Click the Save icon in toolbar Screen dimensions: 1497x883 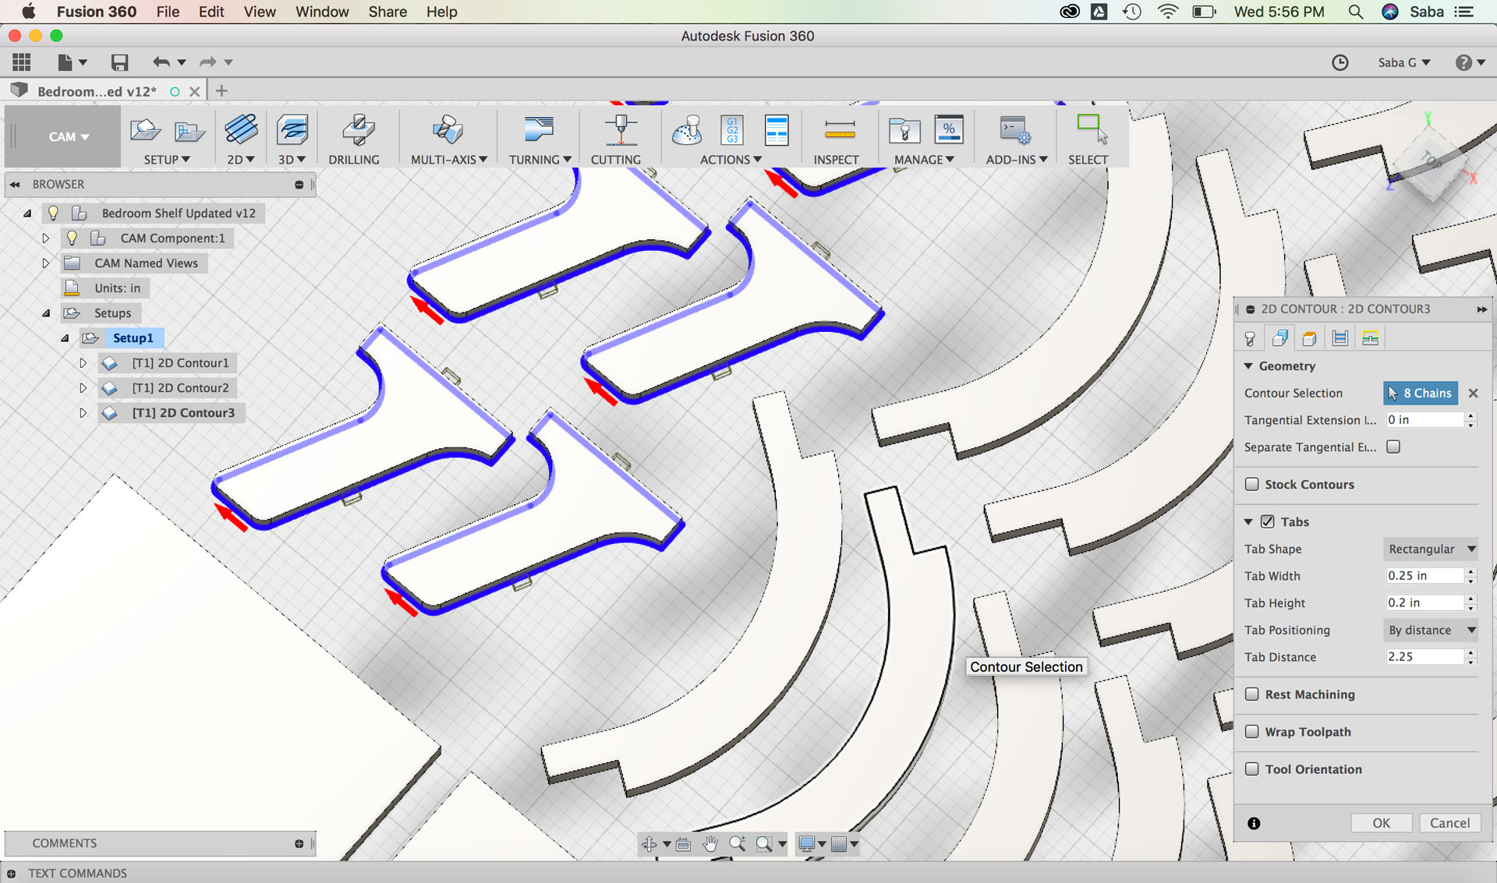[119, 62]
